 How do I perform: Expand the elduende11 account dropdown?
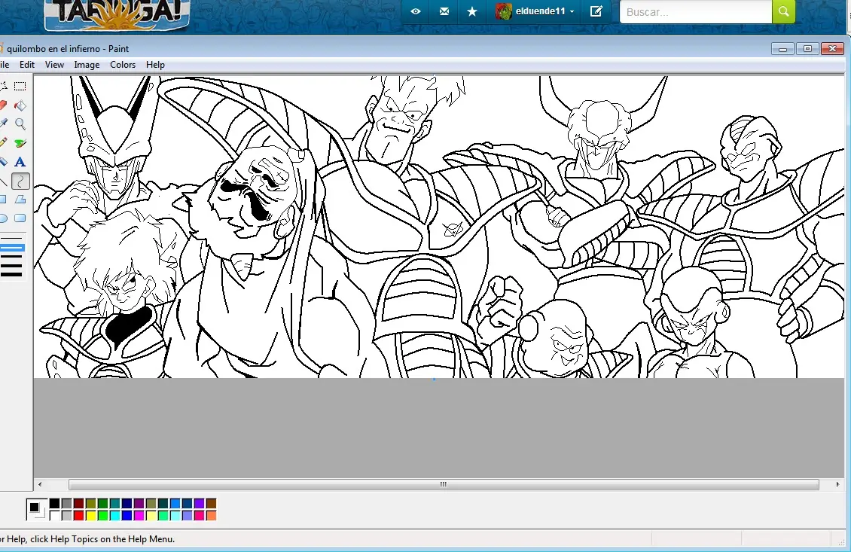(572, 11)
